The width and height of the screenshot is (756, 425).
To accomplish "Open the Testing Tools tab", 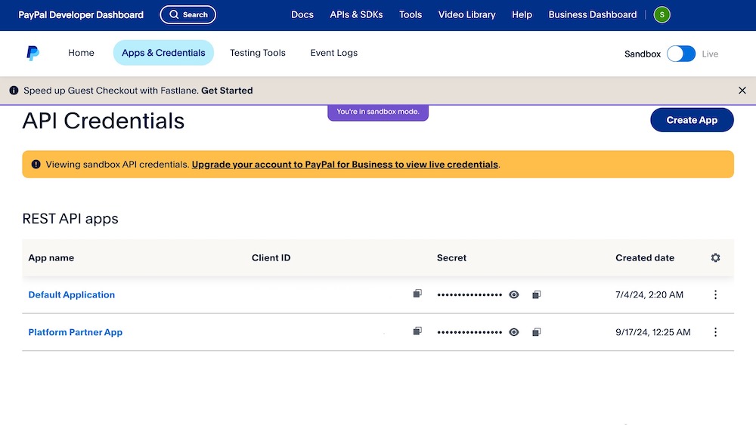I will (x=258, y=53).
